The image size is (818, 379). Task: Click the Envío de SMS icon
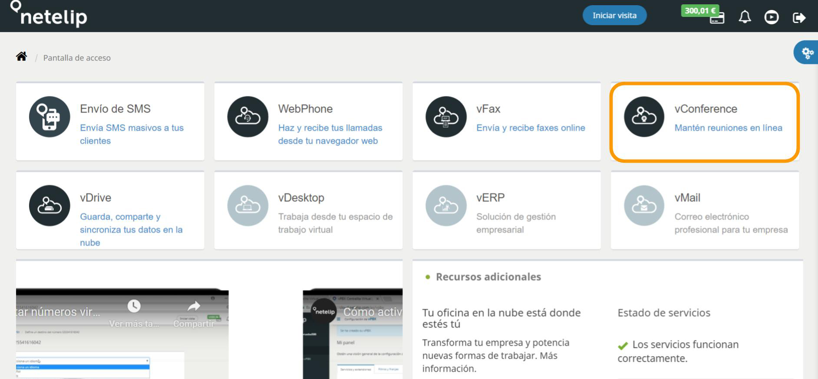(49, 117)
